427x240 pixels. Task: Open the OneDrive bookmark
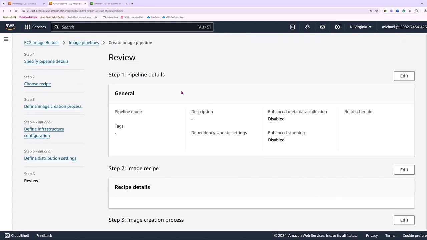click(x=153, y=17)
